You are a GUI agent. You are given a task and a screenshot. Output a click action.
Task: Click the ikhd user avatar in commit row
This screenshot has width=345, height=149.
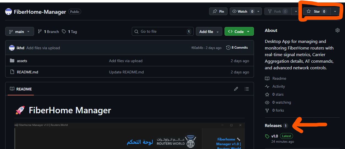(x=12, y=48)
